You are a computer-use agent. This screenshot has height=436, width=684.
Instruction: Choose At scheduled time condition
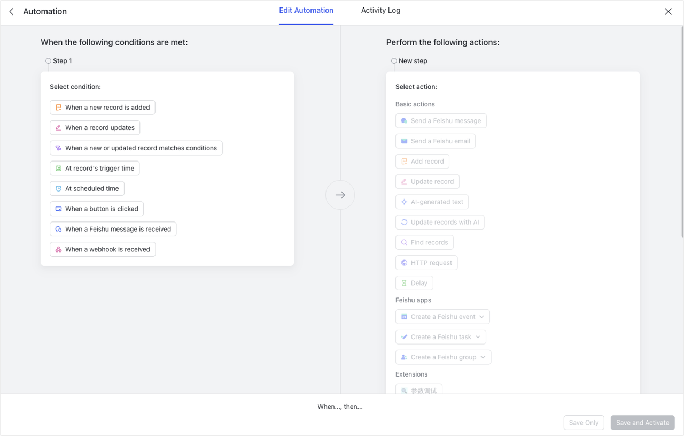[x=87, y=189]
